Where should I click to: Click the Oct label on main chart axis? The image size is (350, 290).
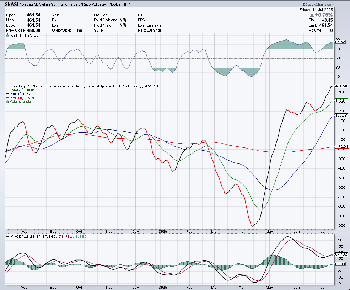pos(79,231)
